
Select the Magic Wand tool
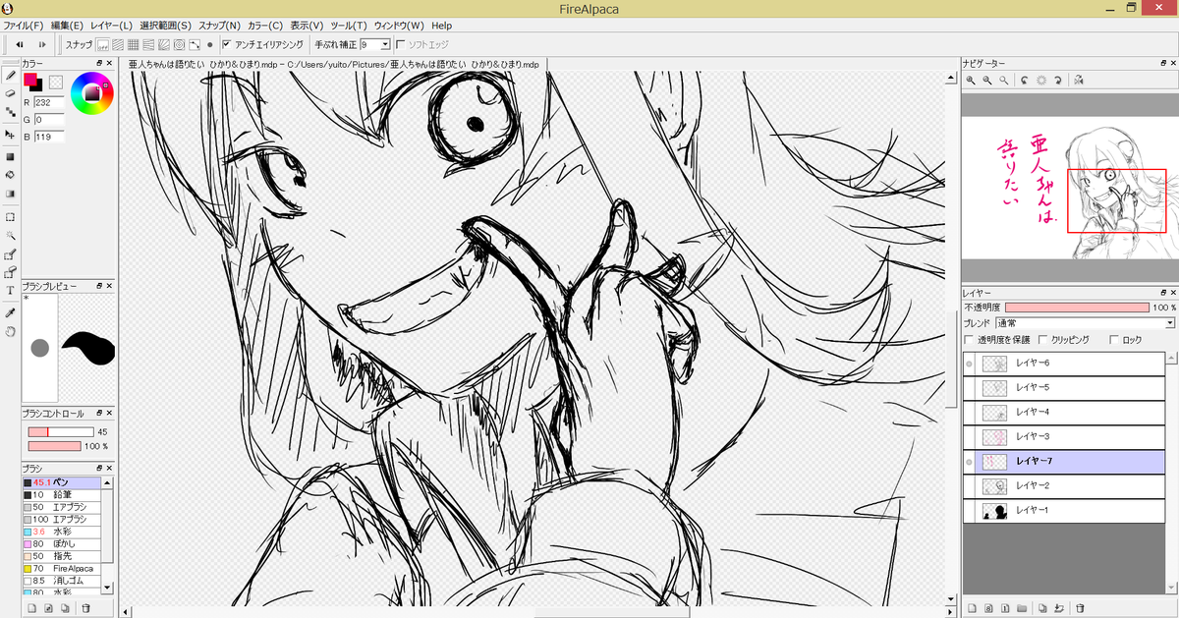tap(10, 235)
